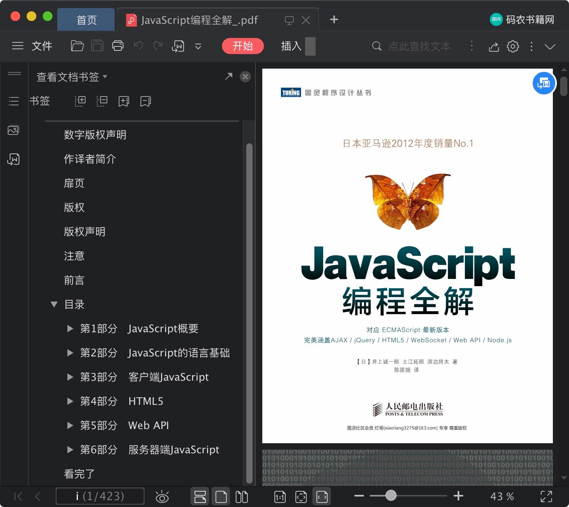This screenshot has height=507, width=569.
Task: Select the 插入 ribbon tab
Action: pyautogui.click(x=291, y=46)
